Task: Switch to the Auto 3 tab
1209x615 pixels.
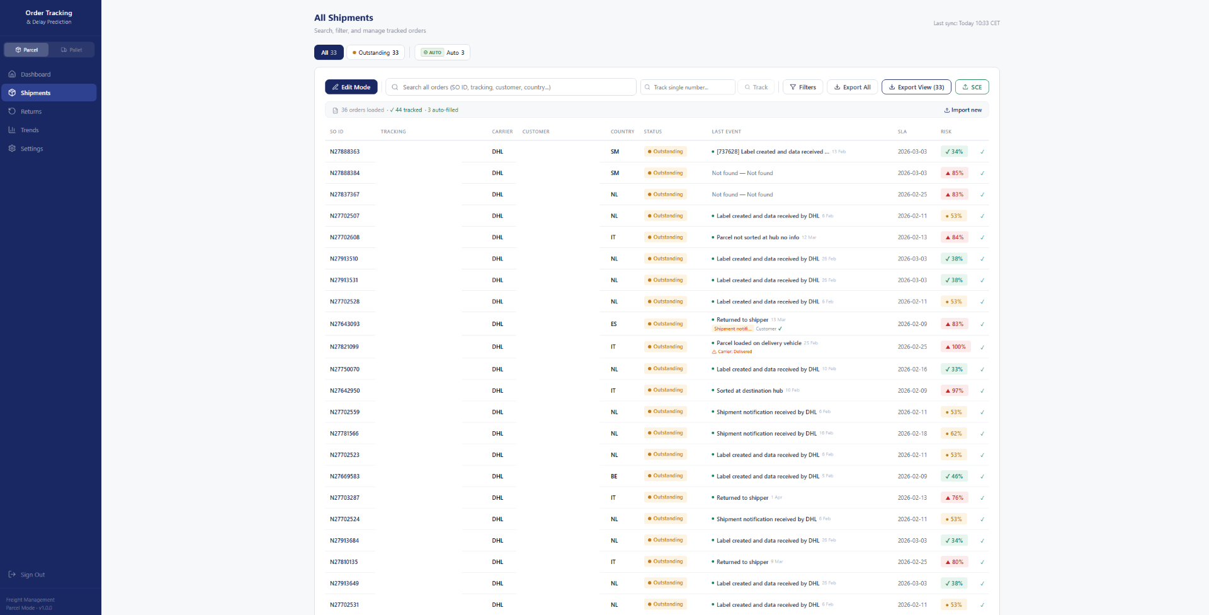Action: (443, 53)
